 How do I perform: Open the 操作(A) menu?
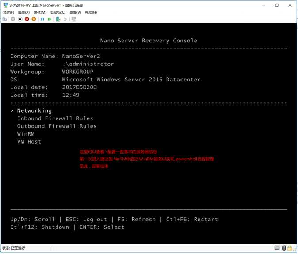[x=24, y=12]
